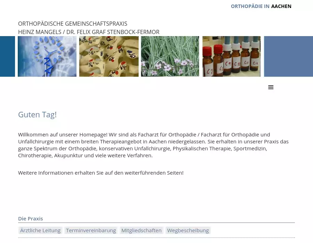Screen dimensions: 313x243
Task: Click the blue block left of the X-ray image
Action: 7,56
